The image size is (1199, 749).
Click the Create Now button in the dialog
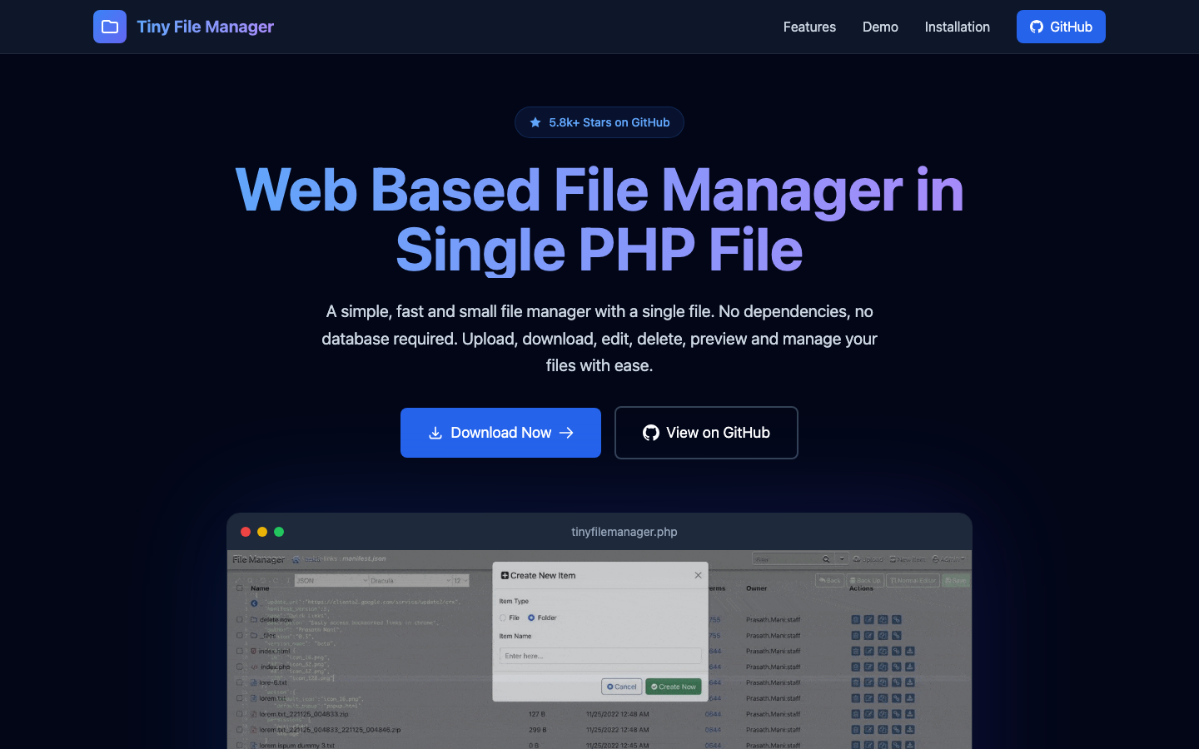point(673,687)
